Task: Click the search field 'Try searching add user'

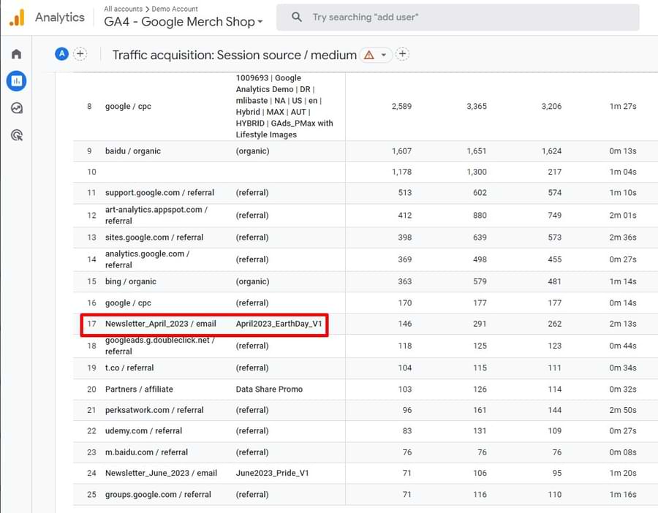Action: [458, 18]
